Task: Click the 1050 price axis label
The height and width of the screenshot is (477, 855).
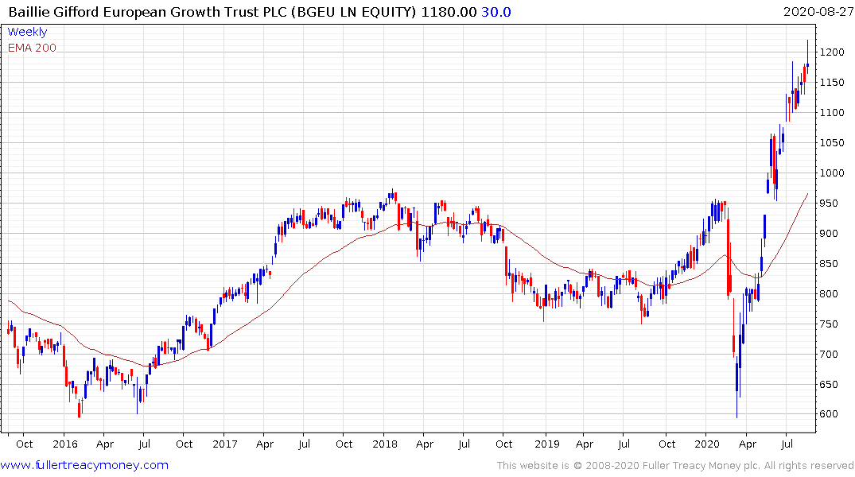Action: (x=832, y=143)
